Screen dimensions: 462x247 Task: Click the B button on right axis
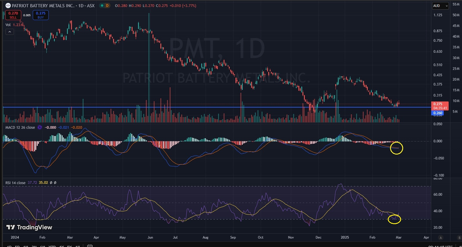(459, 238)
